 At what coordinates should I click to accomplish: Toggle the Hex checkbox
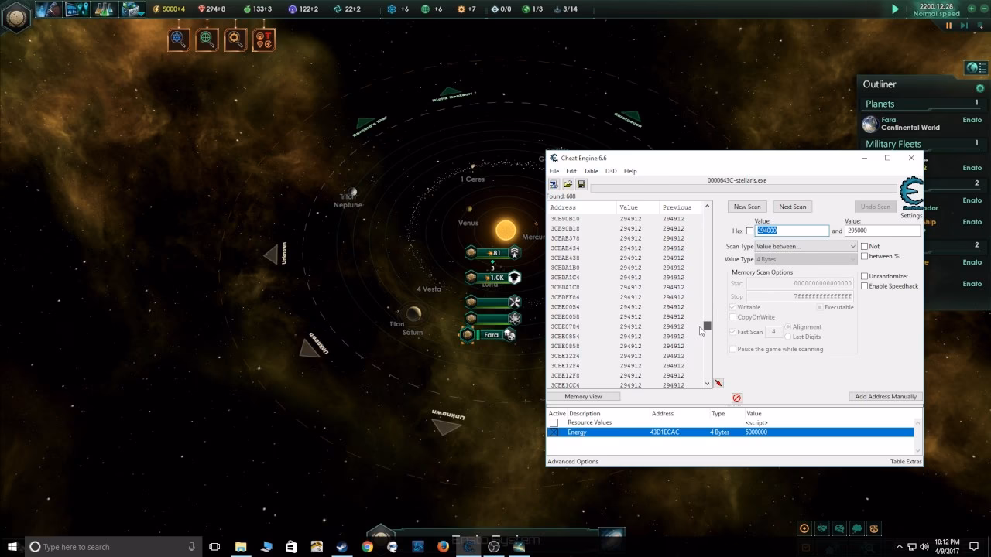tap(749, 231)
